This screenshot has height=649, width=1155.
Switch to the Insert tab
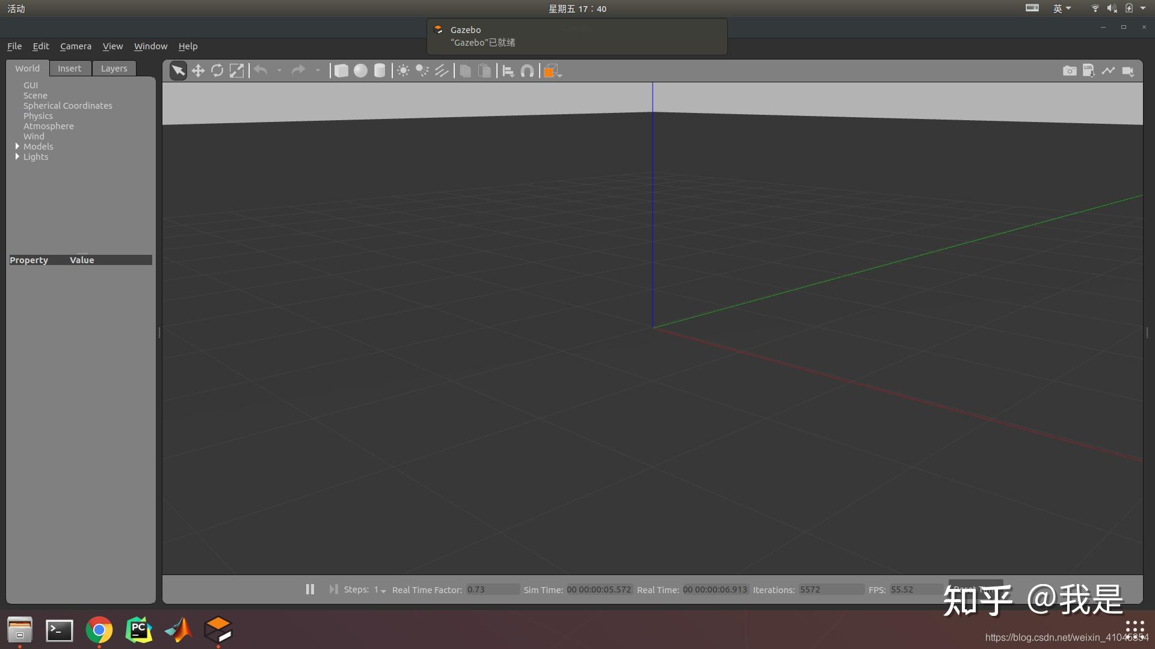coord(69,69)
